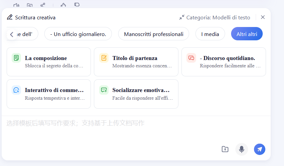
Task: Click the thumbs-down dislike icon
Action: [x=77, y=5]
